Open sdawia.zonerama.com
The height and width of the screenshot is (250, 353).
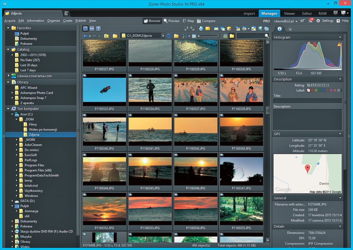pos(34,76)
